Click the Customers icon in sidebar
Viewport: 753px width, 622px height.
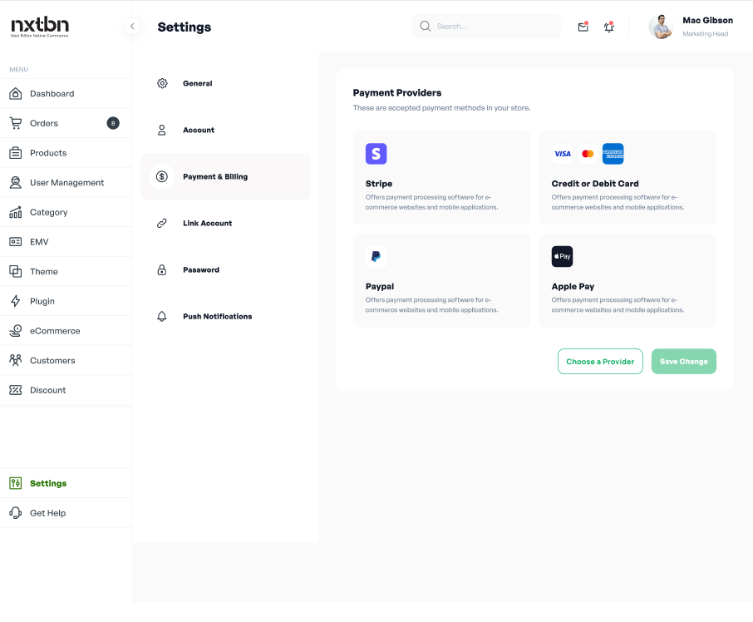[x=16, y=360]
